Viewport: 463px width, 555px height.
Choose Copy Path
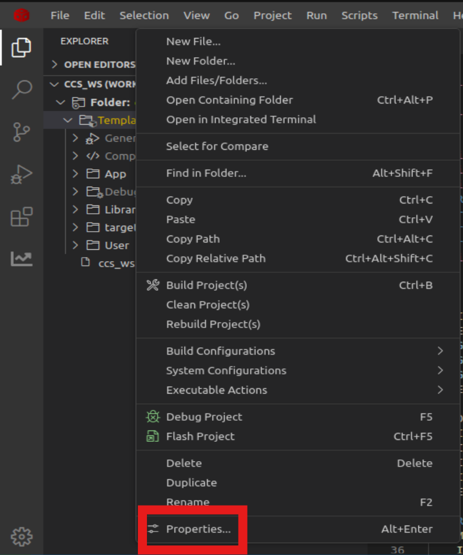pos(298,238)
